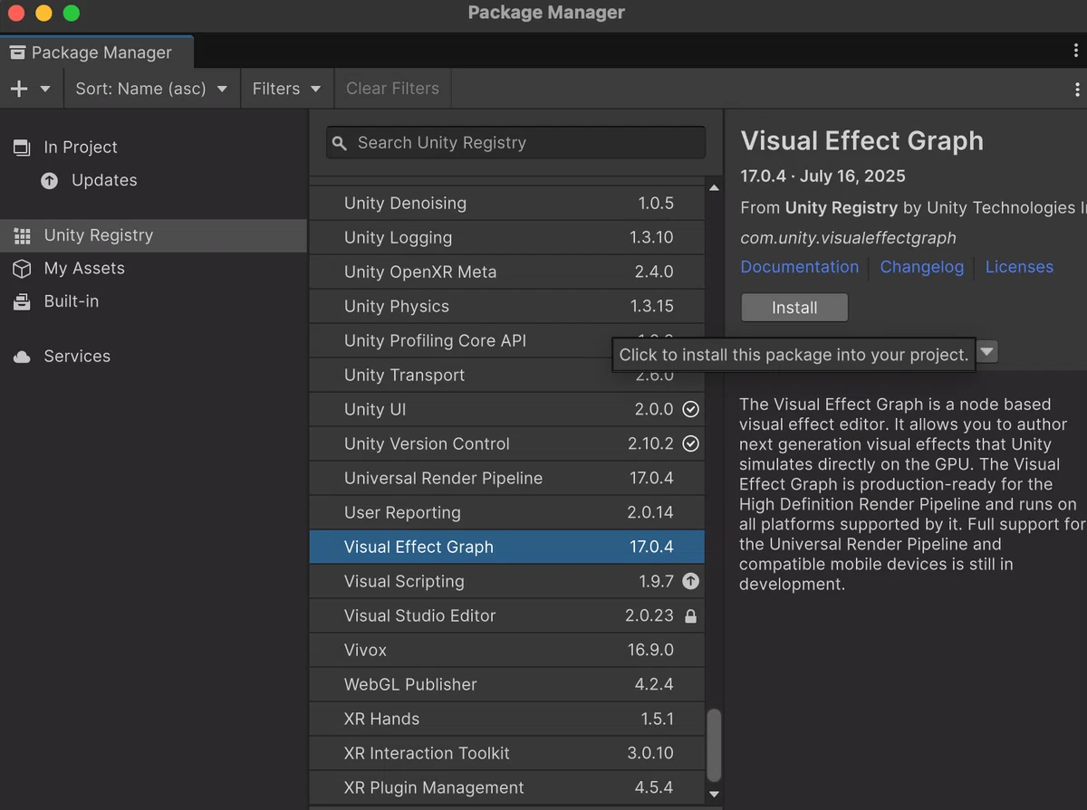
Task: Click the package list scrollbar thumb
Action: coord(714,744)
